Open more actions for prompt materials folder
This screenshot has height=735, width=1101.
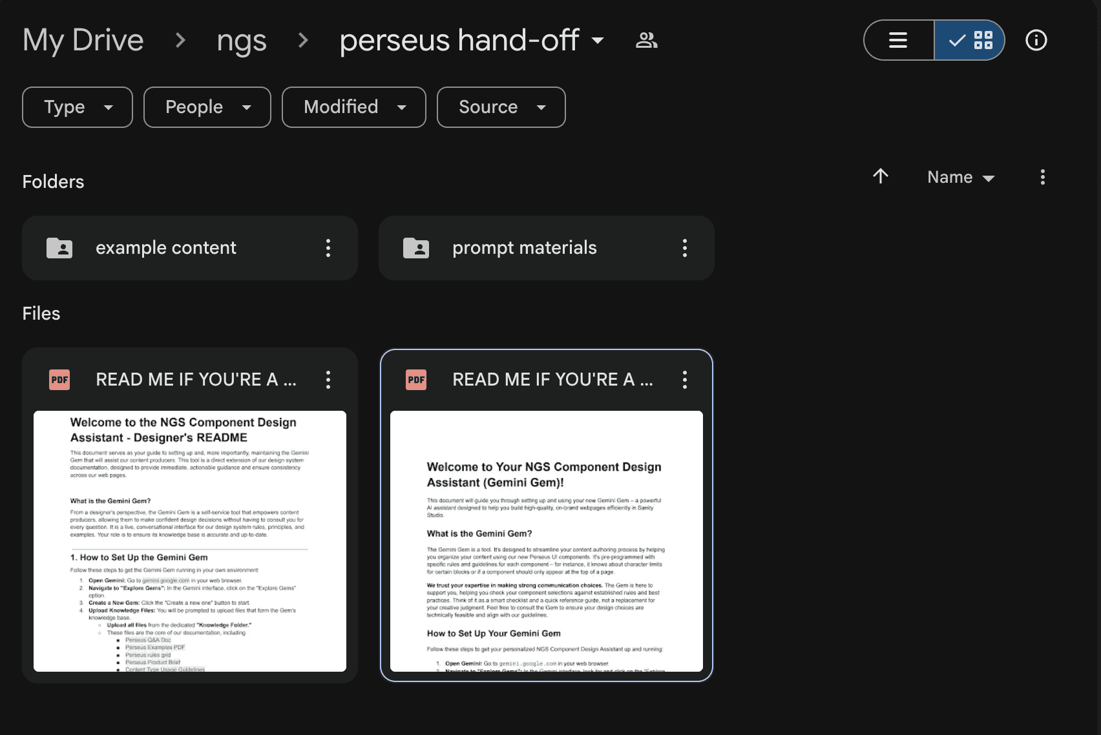685,248
